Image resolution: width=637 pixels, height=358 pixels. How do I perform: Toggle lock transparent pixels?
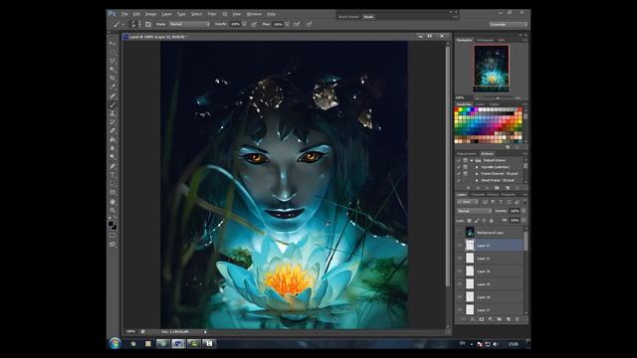click(x=469, y=221)
